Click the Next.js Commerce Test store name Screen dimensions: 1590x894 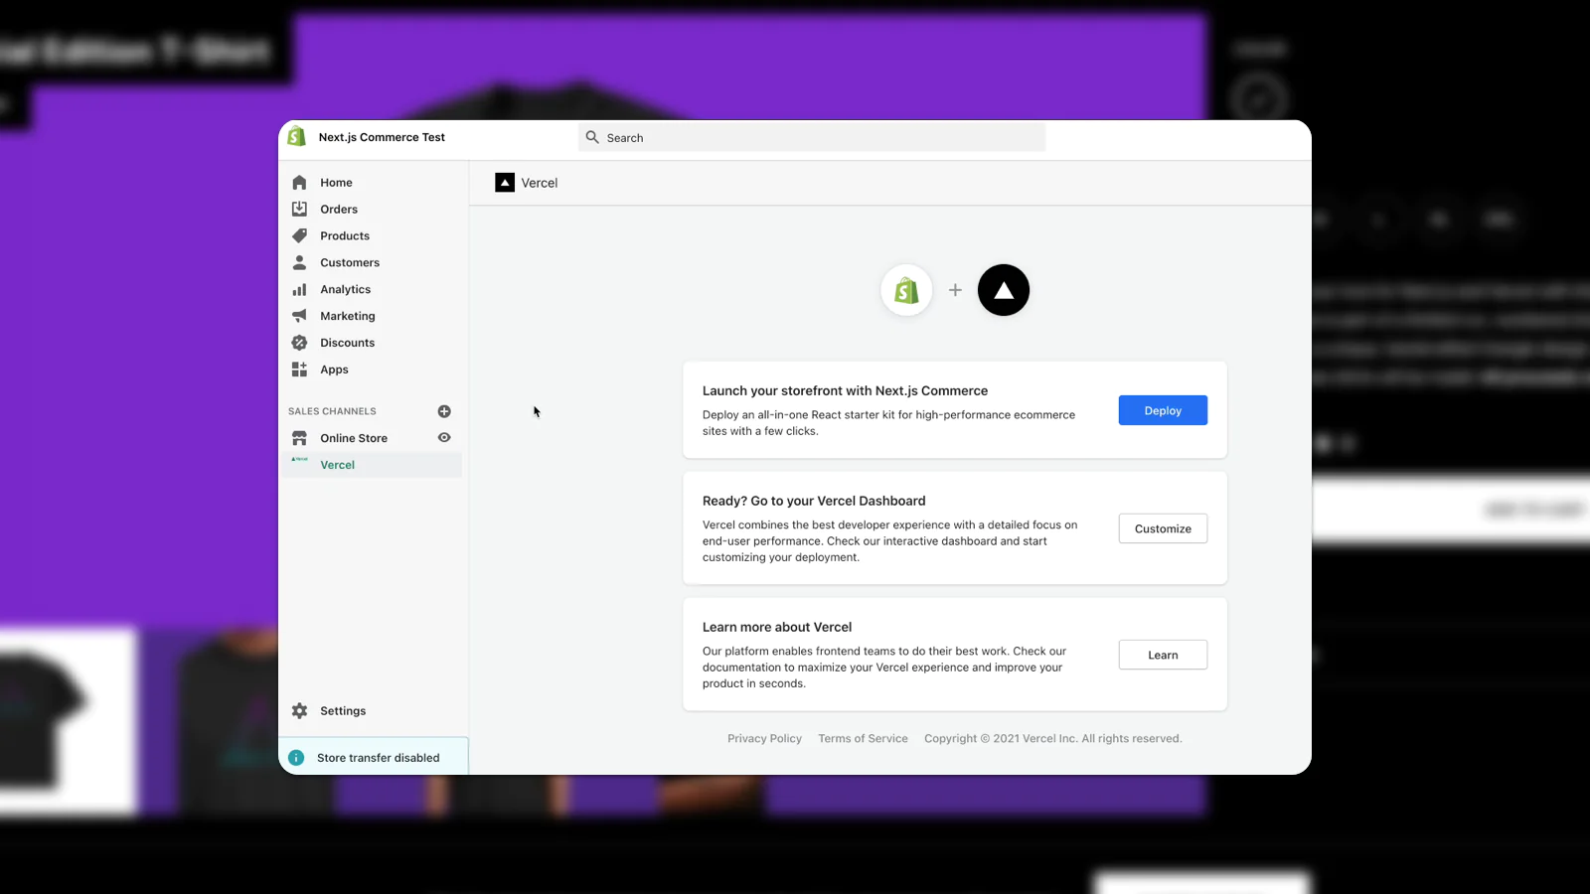tap(382, 137)
